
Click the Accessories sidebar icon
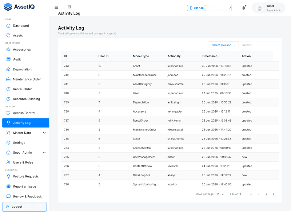pyautogui.click(x=8, y=50)
